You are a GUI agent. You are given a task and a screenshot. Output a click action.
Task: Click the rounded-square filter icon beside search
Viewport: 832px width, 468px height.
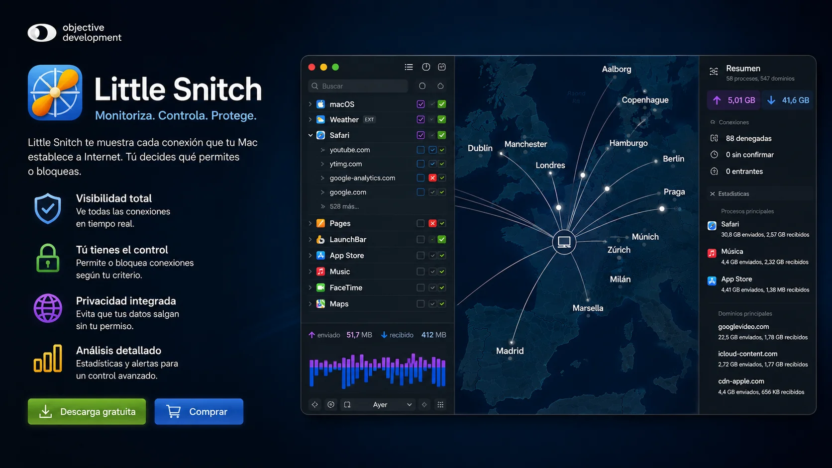click(x=422, y=86)
